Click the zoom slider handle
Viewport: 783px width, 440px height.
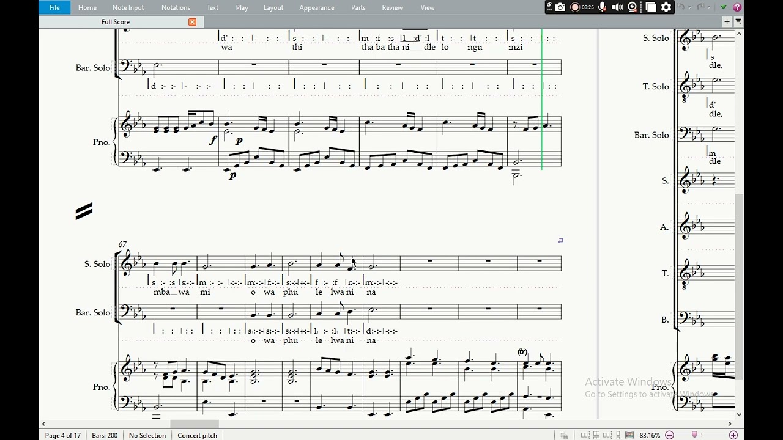pyautogui.click(x=694, y=435)
